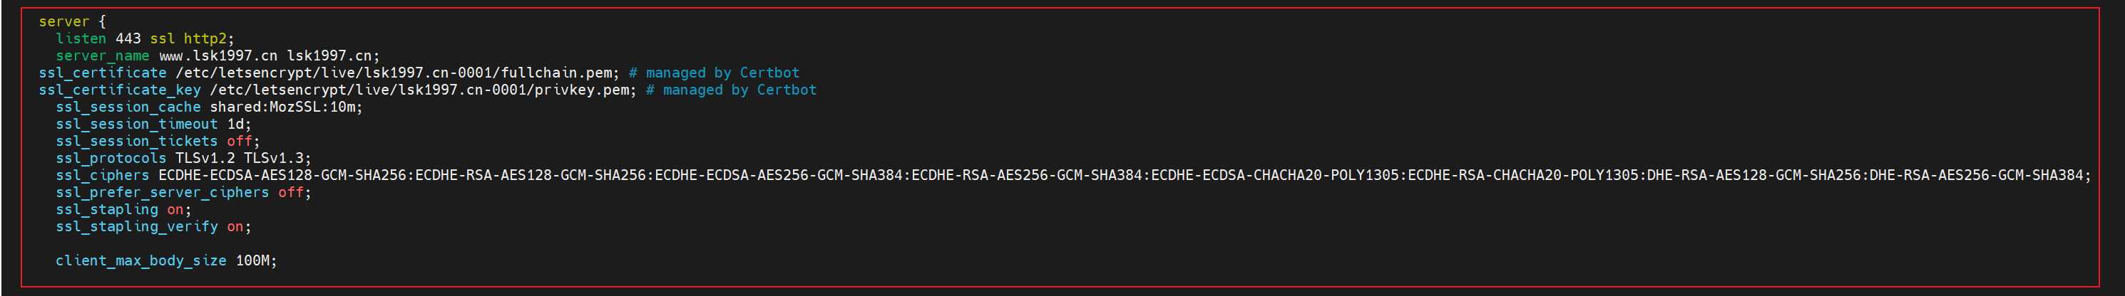Click the "server" keyword on the first line
Image resolution: width=2125 pixels, height=296 pixels.
pyautogui.click(x=63, y=21)
